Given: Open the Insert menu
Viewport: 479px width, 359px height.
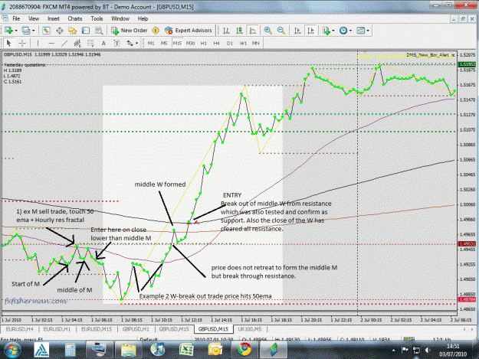Looking at the screenshot, I should [x=54, y=18].
